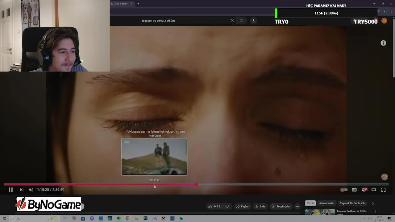Image resolution: width=395 pixels, height=222 pixels.
Task: Enter fullscreen mode
Action: point(383,190)
